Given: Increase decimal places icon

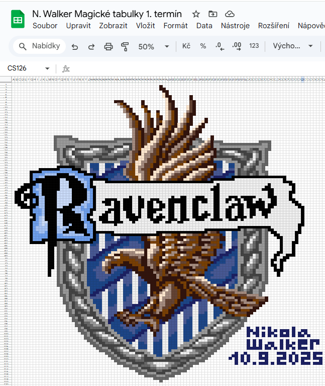Looking at the screenshot, I should [237, 46].
